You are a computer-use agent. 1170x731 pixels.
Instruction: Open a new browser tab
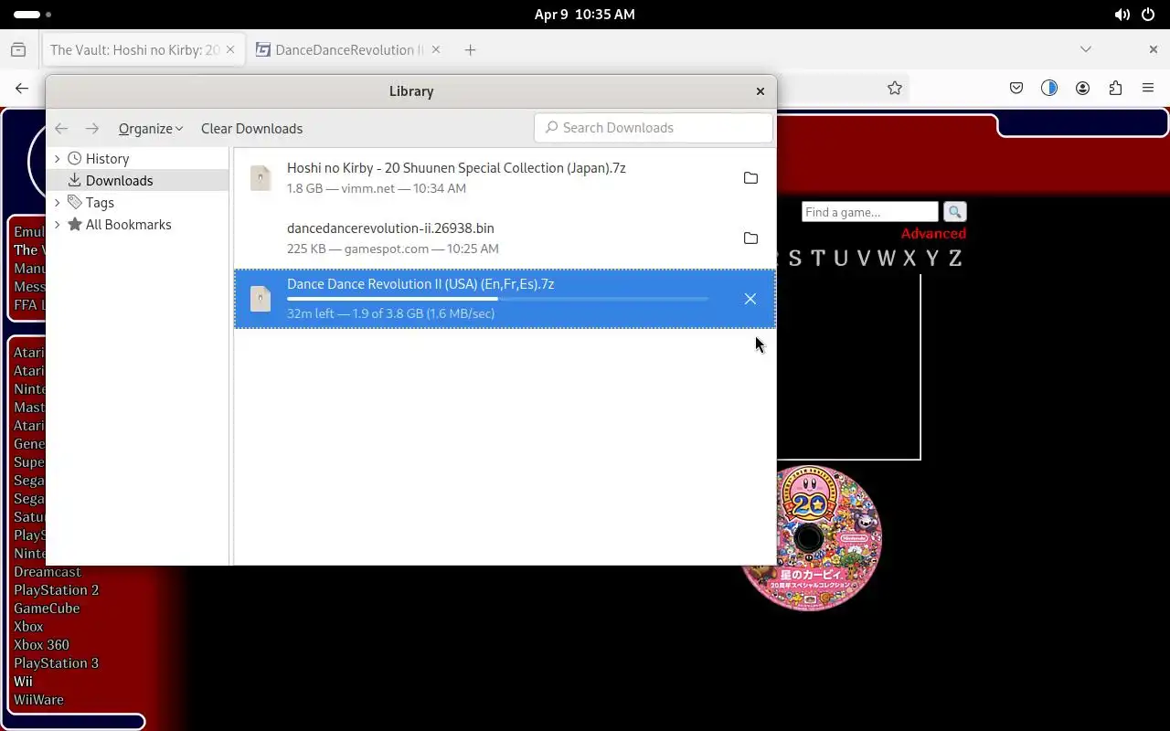coord(470,50)
